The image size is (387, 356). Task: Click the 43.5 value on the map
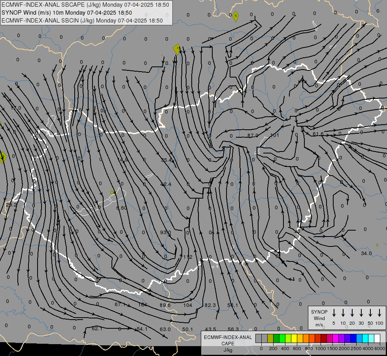tap(211, 329)
